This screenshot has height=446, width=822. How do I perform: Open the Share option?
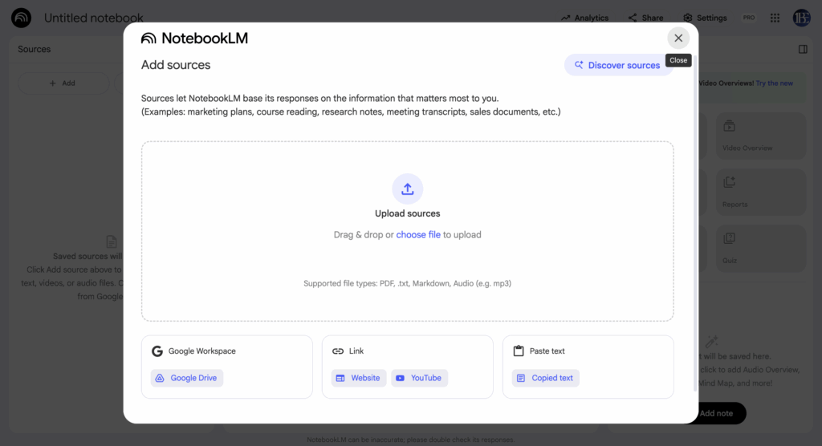[x=645, y=18]
